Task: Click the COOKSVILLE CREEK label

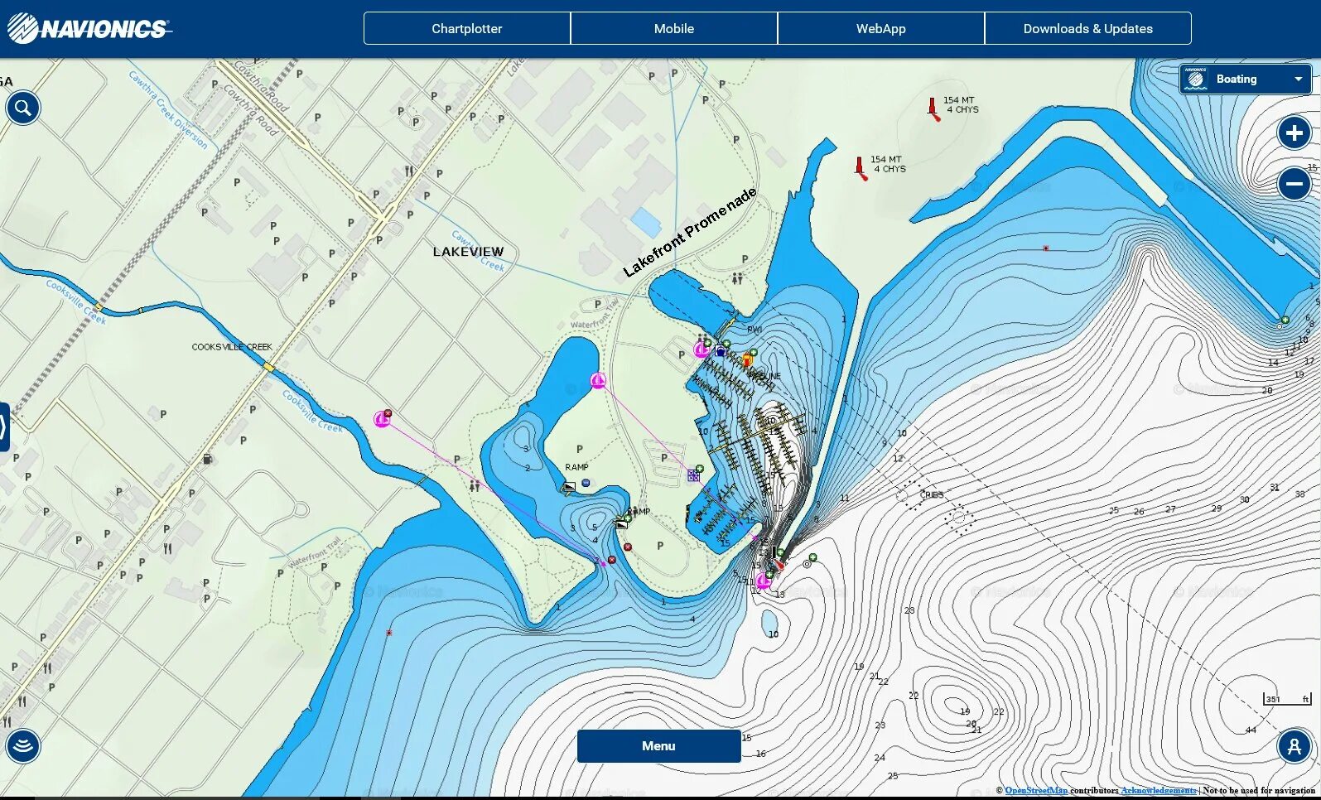Action: pyautogui.click(x=232, y=347)
